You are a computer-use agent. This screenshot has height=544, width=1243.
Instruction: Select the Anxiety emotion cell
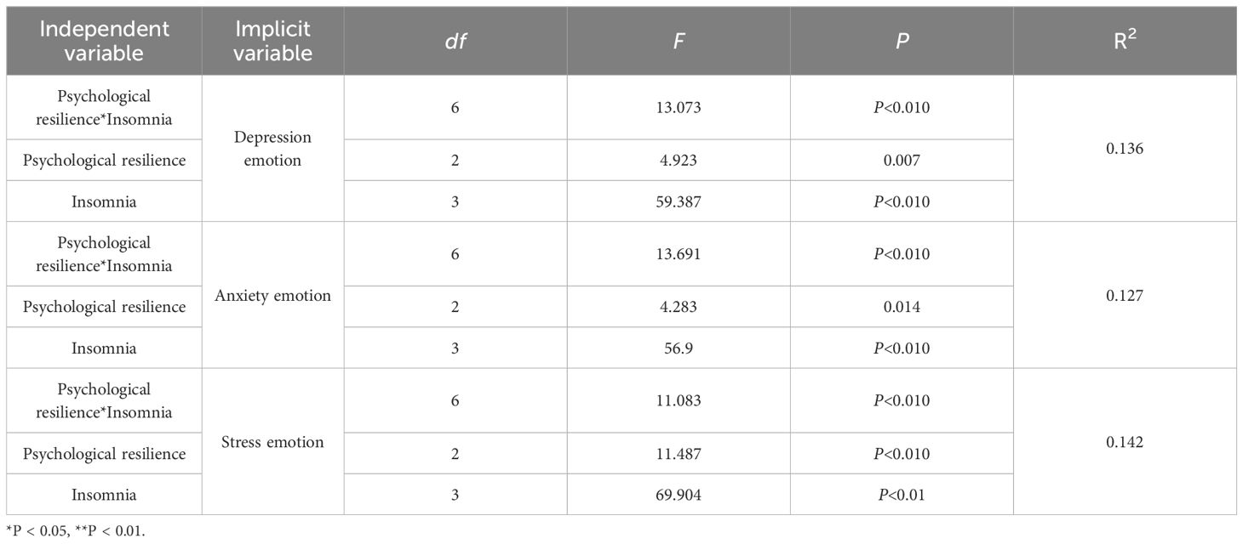click(273, 296)
